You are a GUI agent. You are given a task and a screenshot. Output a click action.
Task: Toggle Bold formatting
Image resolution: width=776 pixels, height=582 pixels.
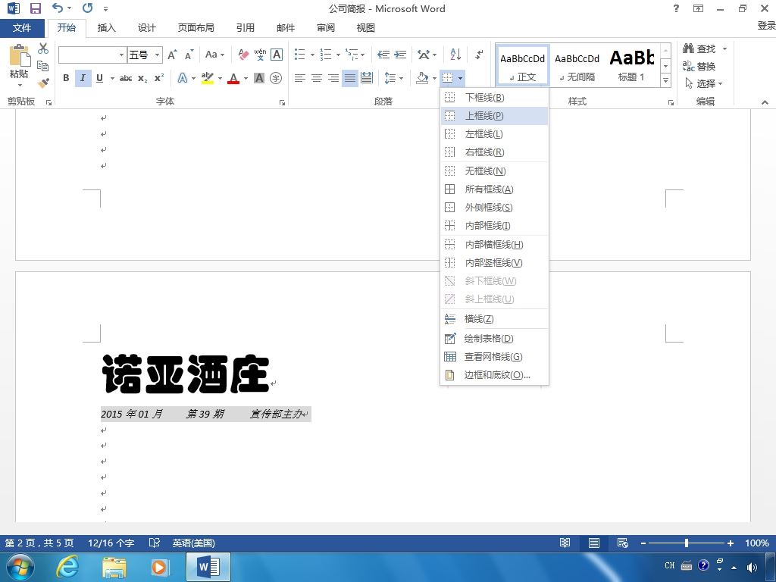(66, 78)
